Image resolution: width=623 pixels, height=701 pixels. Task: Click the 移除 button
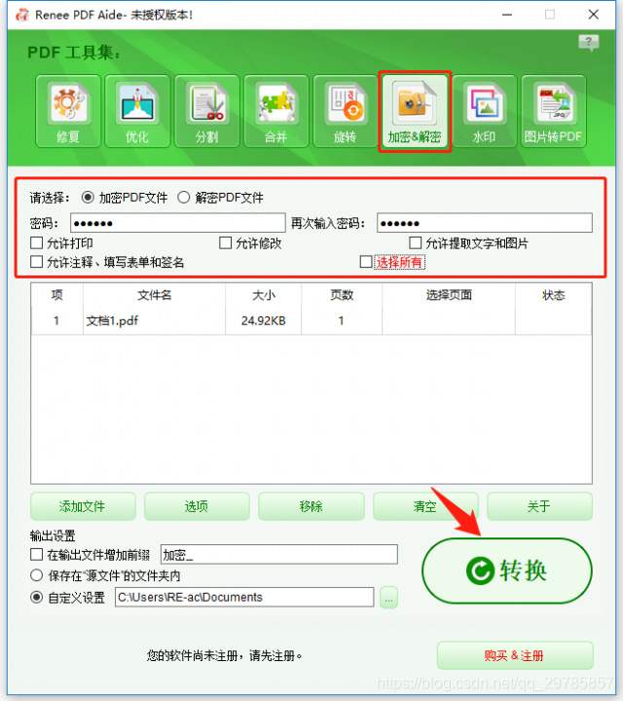(311, 506)
